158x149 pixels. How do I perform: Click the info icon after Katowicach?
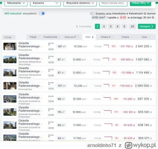[x=145, y=13]
